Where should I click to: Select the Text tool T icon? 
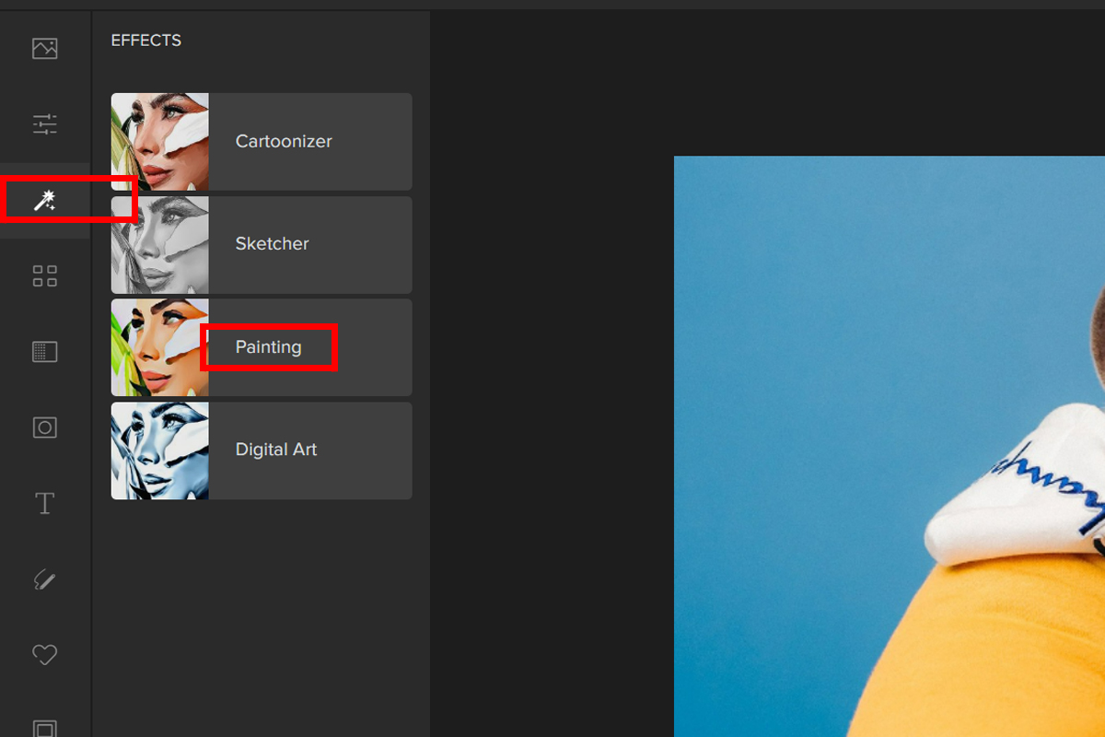coord(44,503)
